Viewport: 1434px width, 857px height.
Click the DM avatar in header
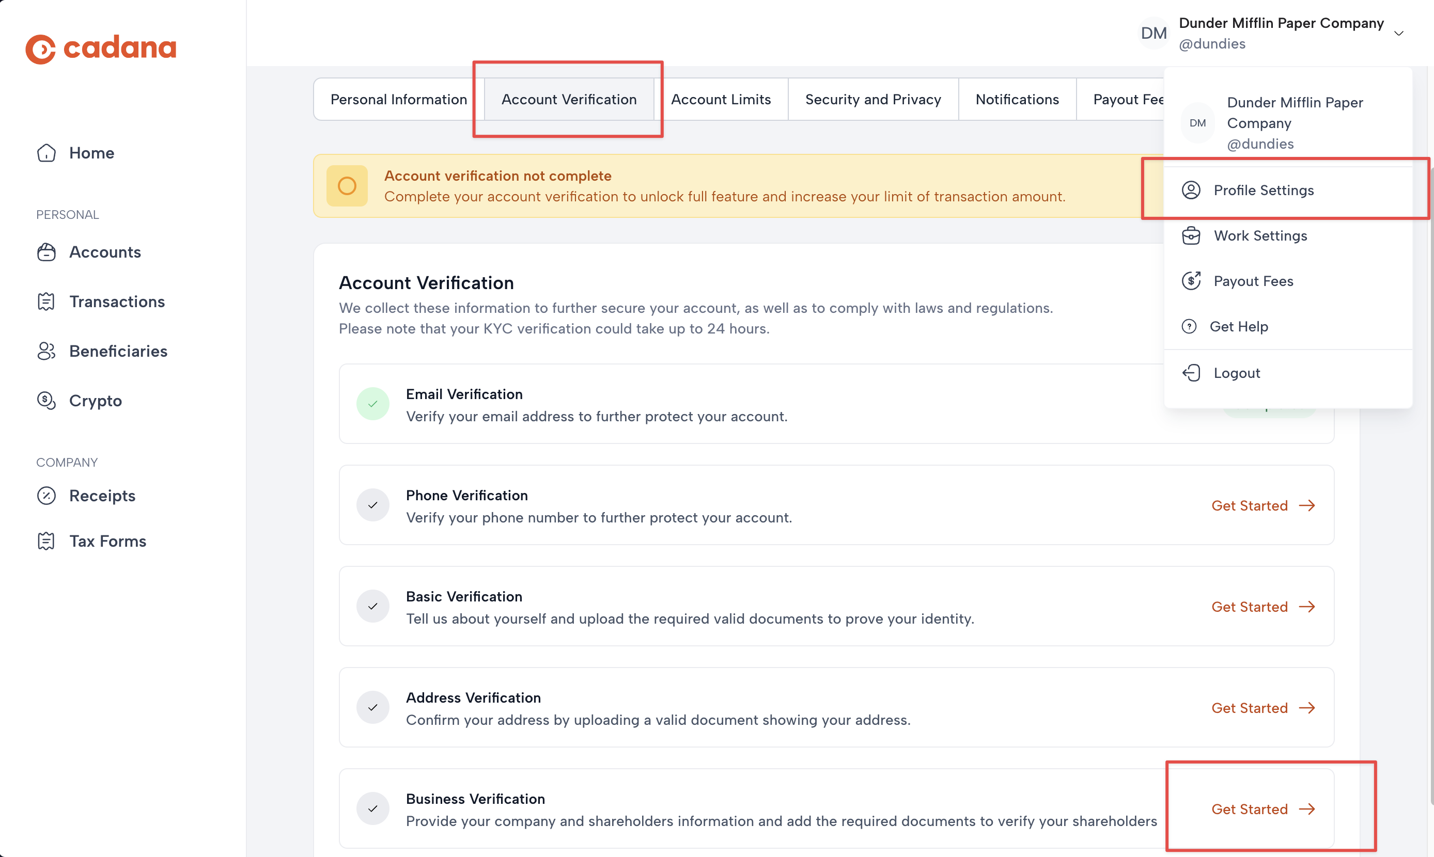1154,34
